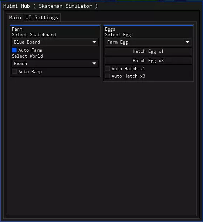Screen dimensions: 203x222
Task: Enable Auto Hatch x3 checkbox
Action: 107,76
